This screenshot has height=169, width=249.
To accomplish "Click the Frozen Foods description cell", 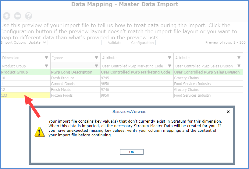I will (x=75, y=95).
